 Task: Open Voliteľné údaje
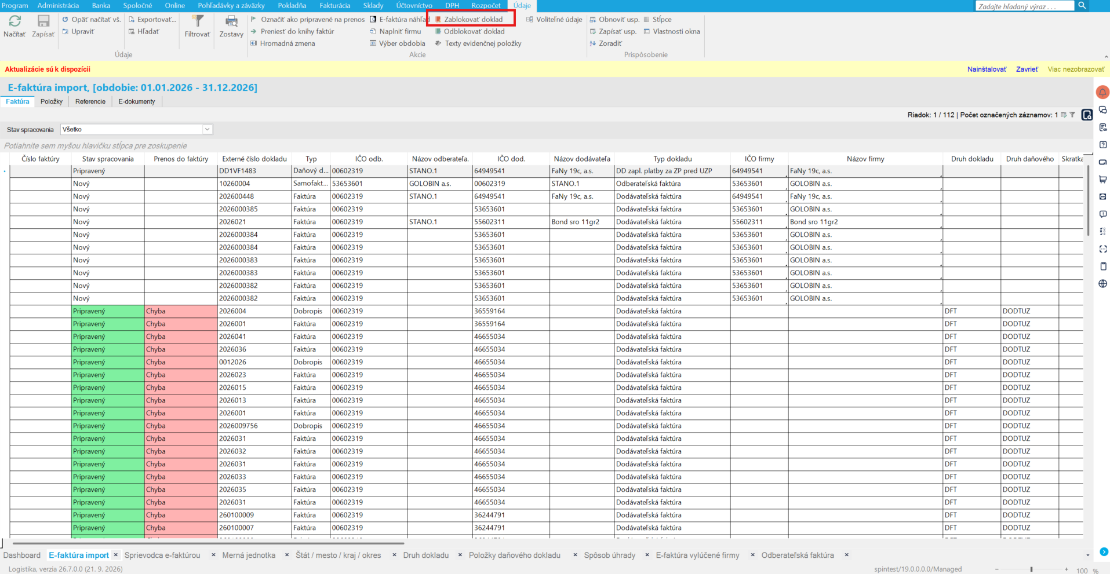pos(554,19)
